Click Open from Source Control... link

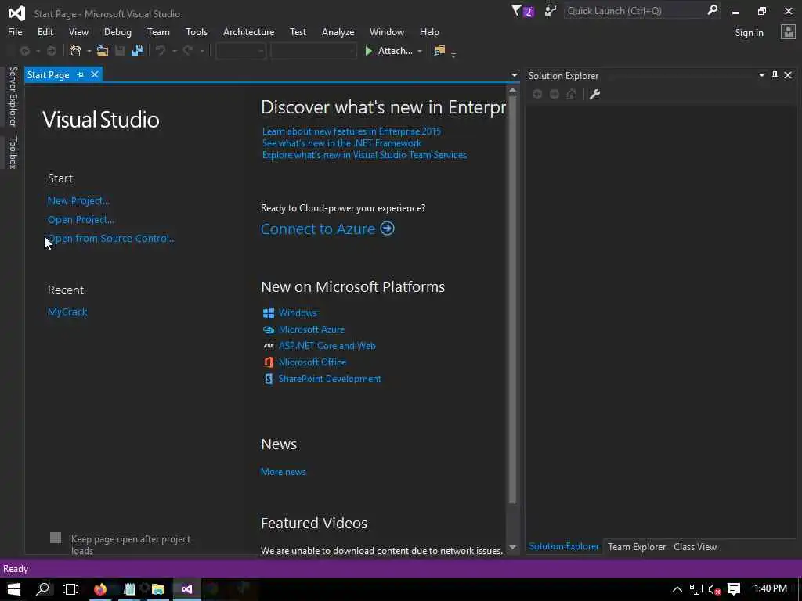coord(111,238)
